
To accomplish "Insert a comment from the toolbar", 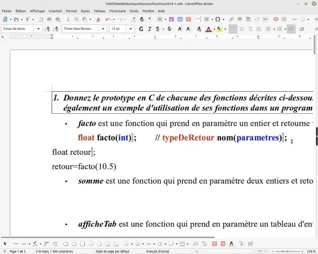I will [275, 19].
